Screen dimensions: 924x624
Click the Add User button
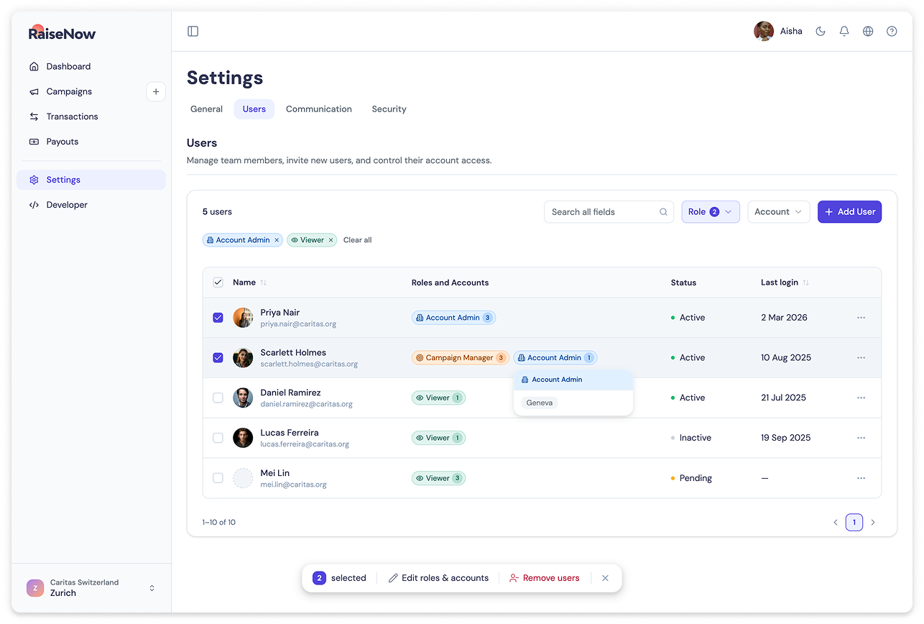[849, 212]
